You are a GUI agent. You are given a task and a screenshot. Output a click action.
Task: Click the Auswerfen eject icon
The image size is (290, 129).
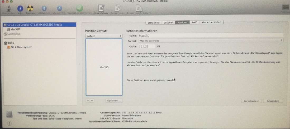click(59, 8)
